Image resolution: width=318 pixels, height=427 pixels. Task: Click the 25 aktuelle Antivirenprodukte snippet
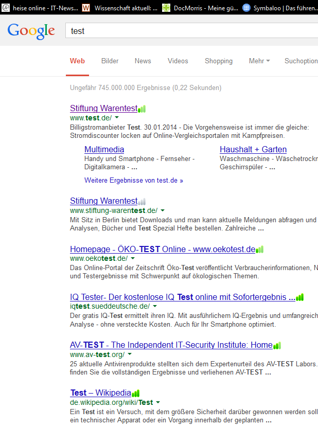point(194,368)
